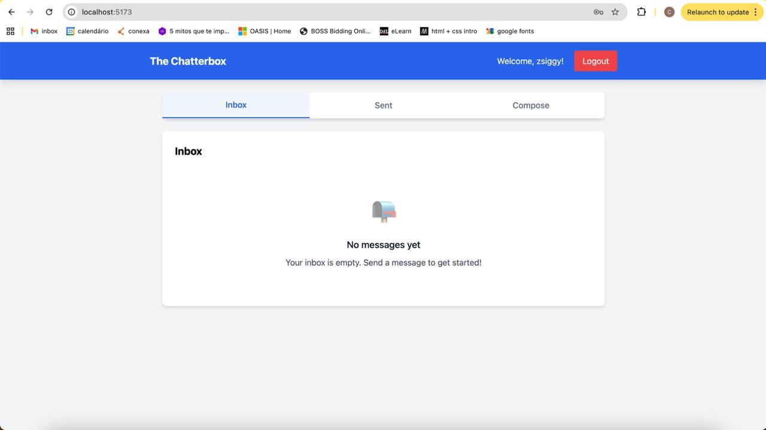The height and width of the screenshot is (430, 766).
Task: Switch to the Compose tab
Action: coord(531,105)
